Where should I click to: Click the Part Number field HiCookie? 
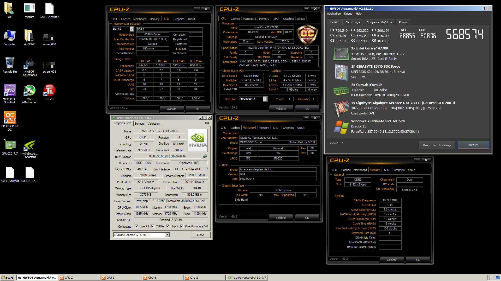click(152, 49)
